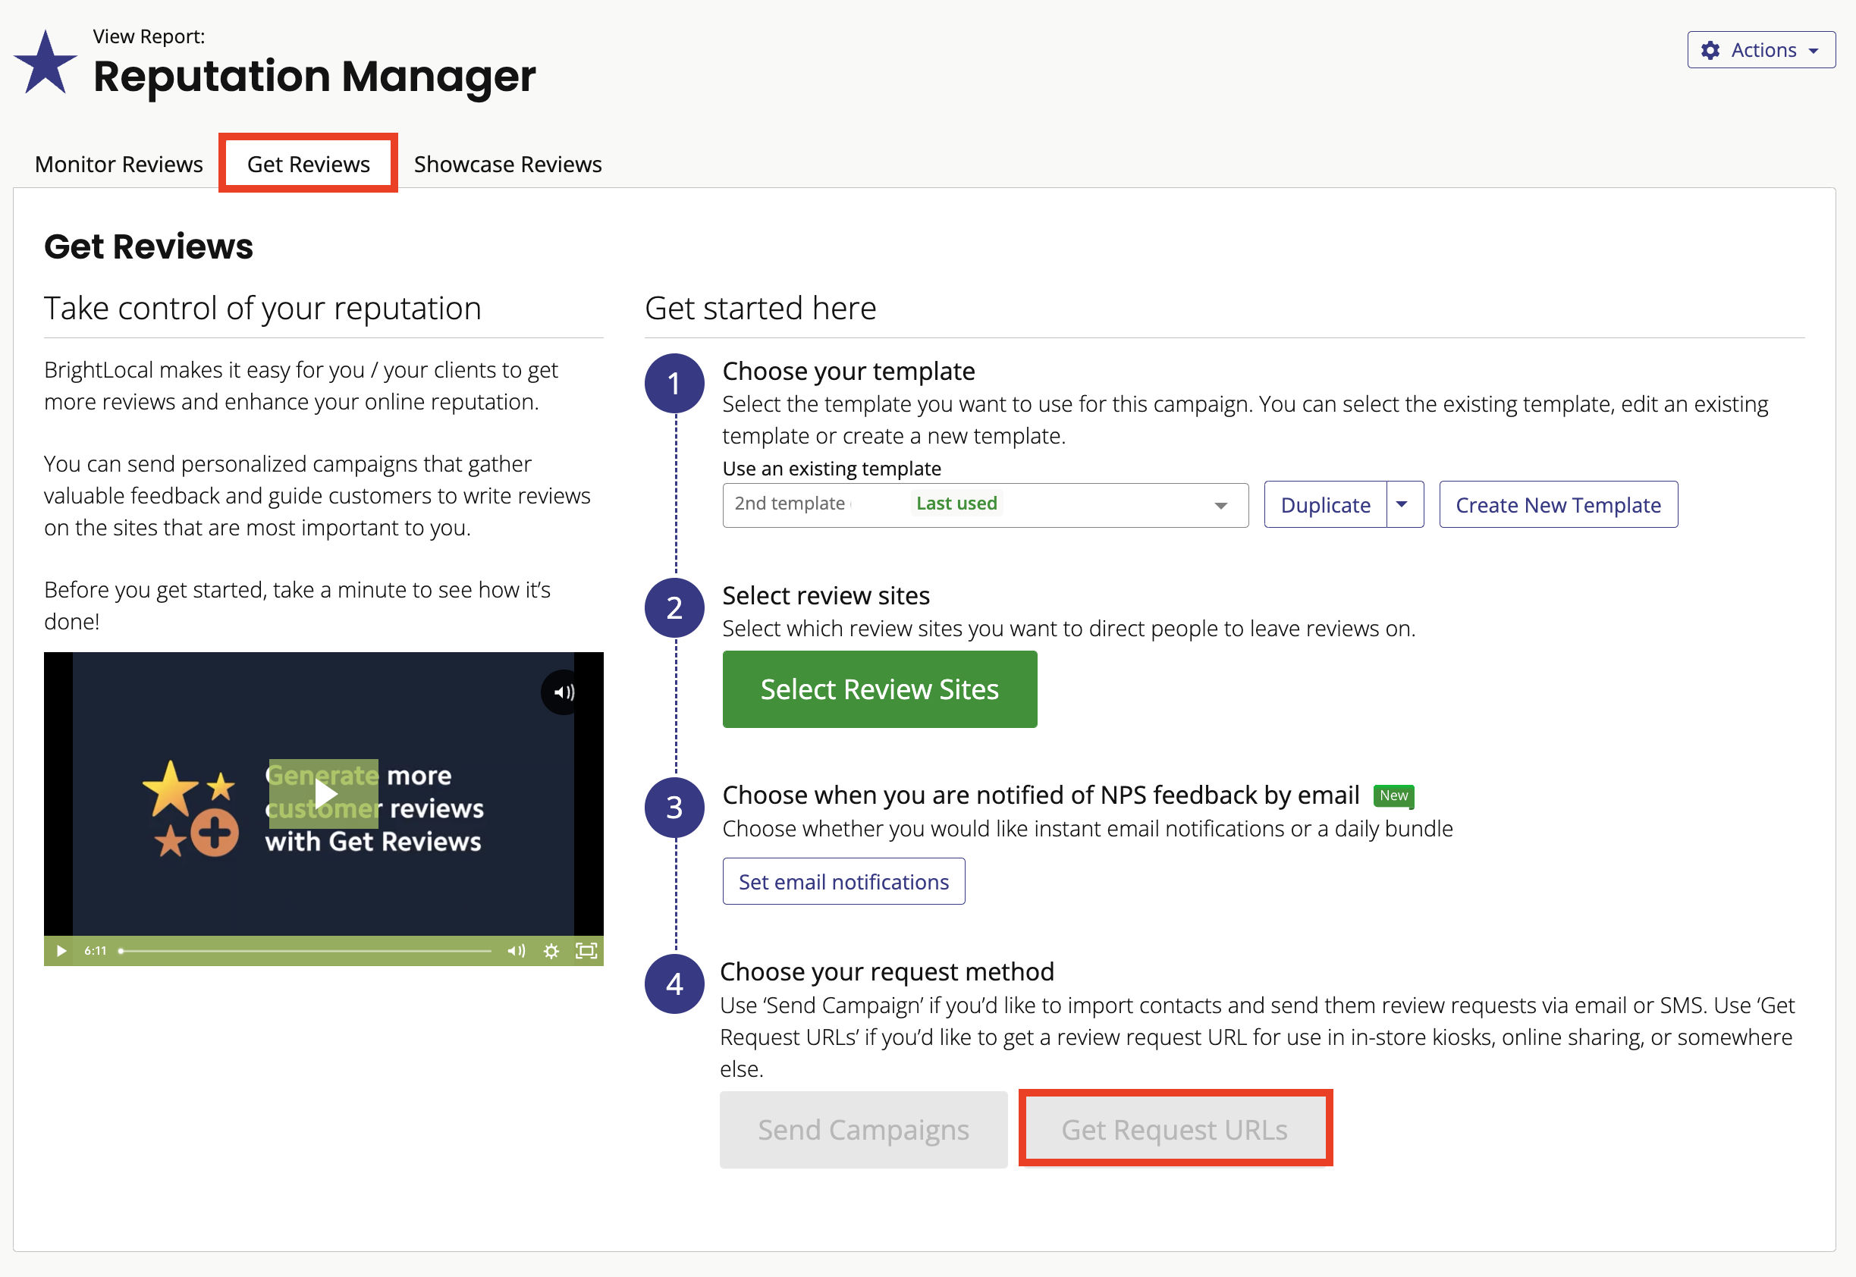Click the Get Request URLs button

click(1175, 1130)
